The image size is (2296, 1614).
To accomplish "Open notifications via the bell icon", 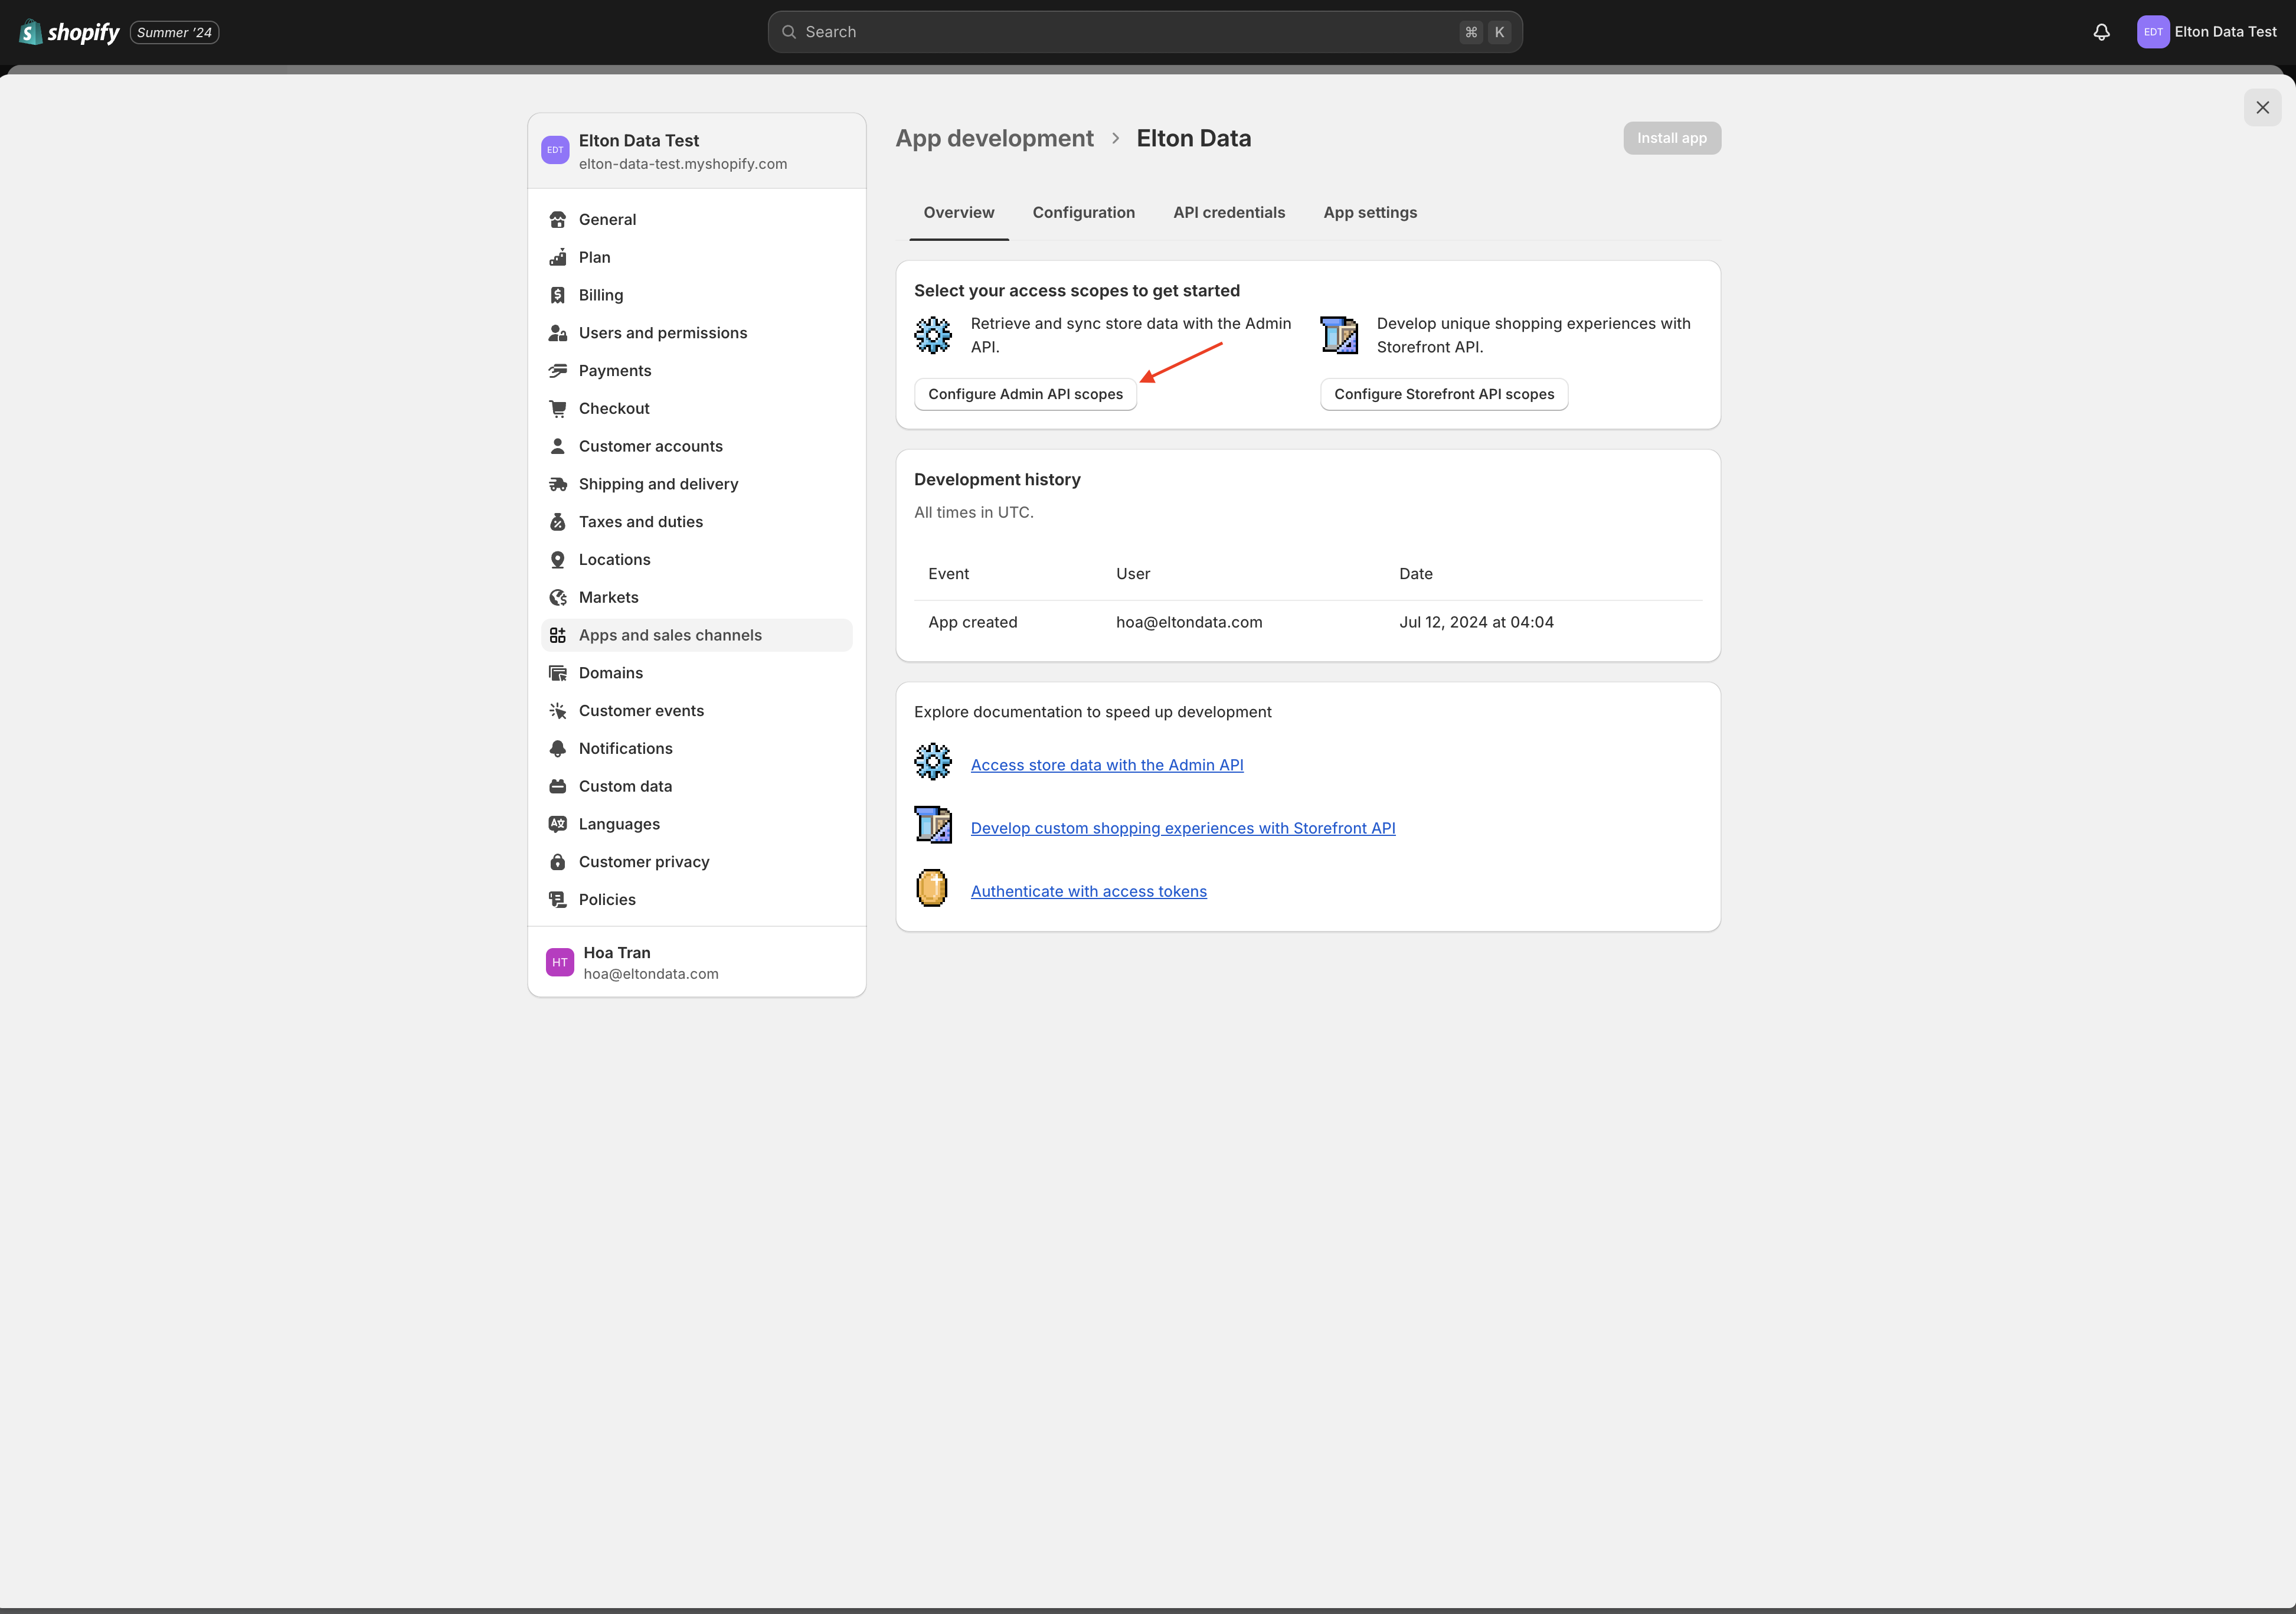I will [2100, 31].
